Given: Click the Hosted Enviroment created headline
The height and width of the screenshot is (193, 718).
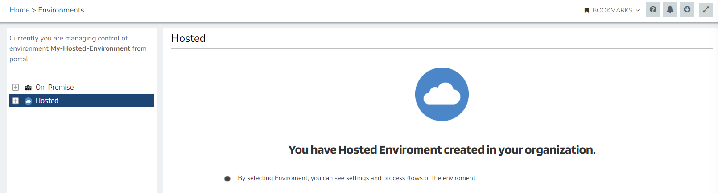Looking at the screenshot, I should [x=442, y=150].
